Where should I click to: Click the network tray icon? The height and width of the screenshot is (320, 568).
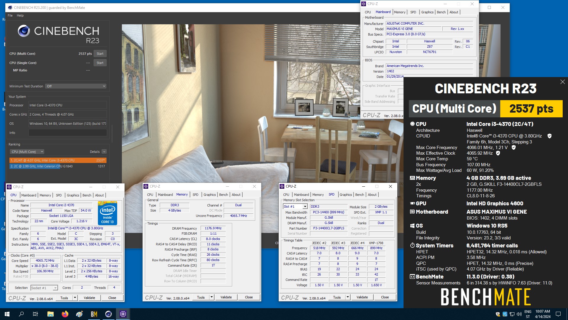tap(512, 314)
